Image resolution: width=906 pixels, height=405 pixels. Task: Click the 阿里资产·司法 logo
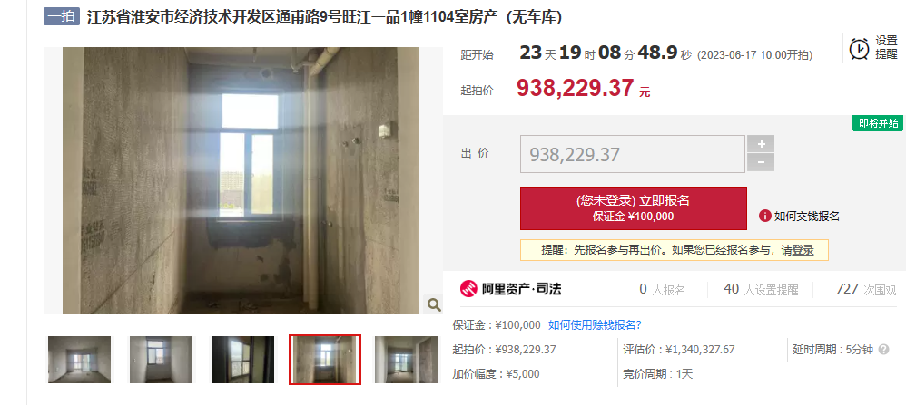510,289
